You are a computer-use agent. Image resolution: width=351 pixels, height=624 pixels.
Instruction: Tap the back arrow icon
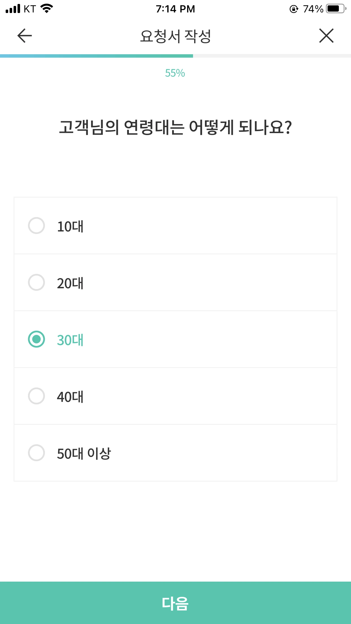(x=25, y=36)
